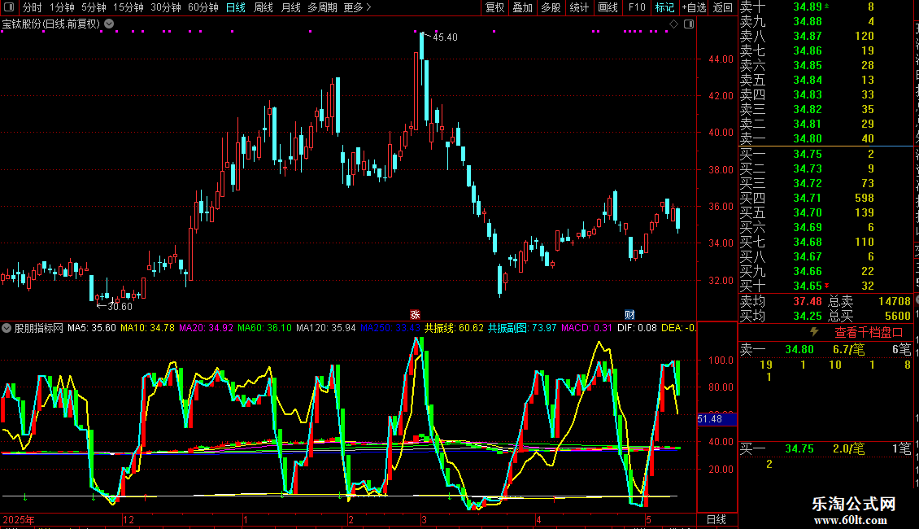Click the 30.60 low price annotation
Viewport: 919px width, 529px height.
tap(120, 307)
